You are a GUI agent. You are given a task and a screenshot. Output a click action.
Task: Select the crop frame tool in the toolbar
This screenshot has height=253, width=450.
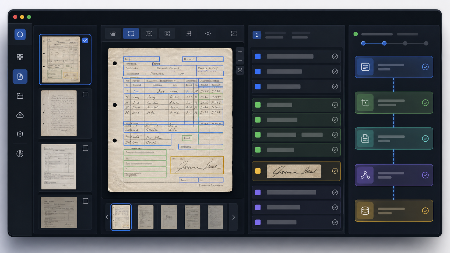[149, 33]
